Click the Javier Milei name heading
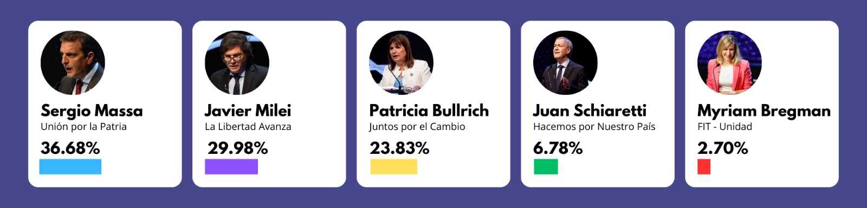 pos(248,110)
